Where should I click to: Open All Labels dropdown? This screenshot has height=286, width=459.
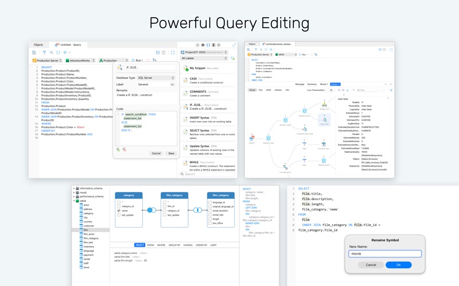click(204, 58)
